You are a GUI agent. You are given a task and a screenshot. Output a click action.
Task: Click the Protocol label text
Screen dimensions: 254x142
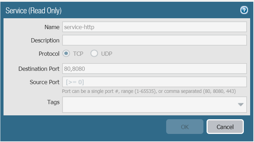(x=49, y=54)
